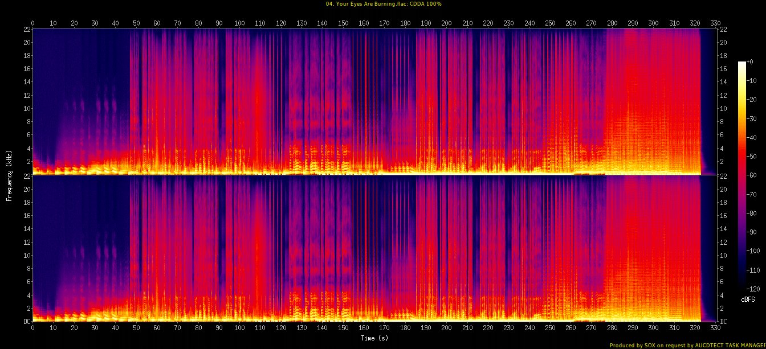
Task: Select the 200 second mark on the bottom time axis
Action: (446, 329)
